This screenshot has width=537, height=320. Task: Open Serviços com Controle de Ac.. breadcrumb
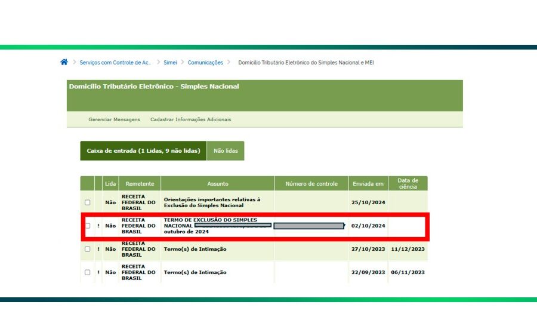(115, 62)
